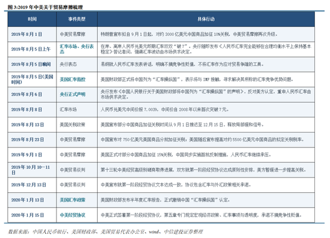Click the highlighted 汇率市场、央行表态 event type

77,49
